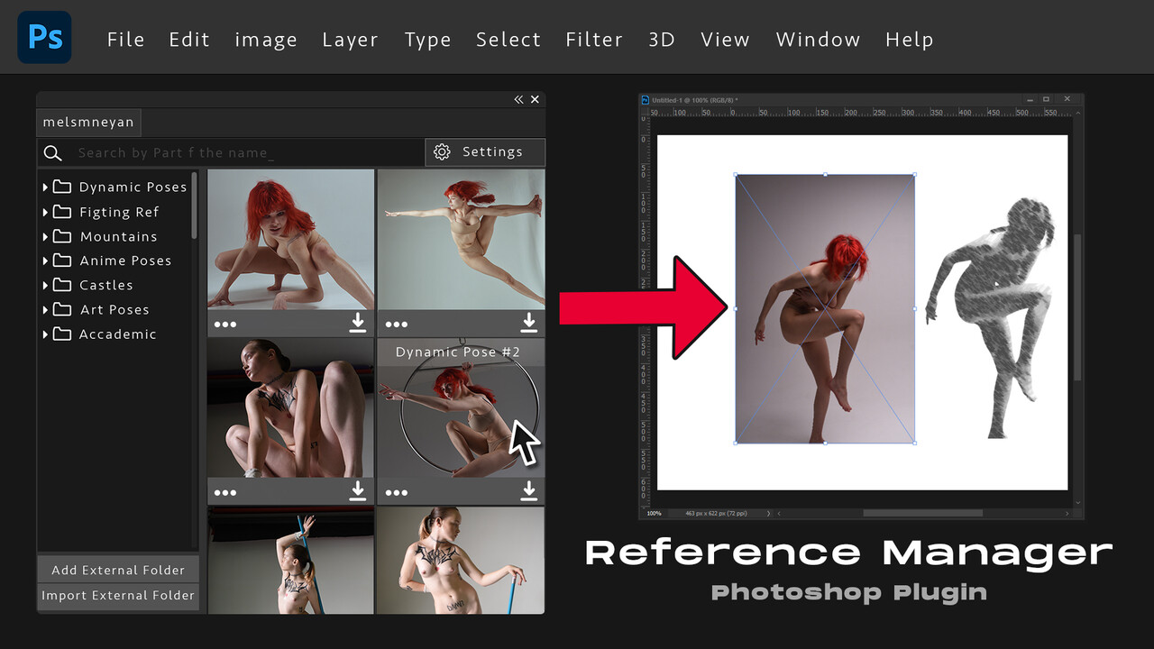Screen dimensions: 1154x649
Task: Click the Castles folder icon
Action: (62, 285)
